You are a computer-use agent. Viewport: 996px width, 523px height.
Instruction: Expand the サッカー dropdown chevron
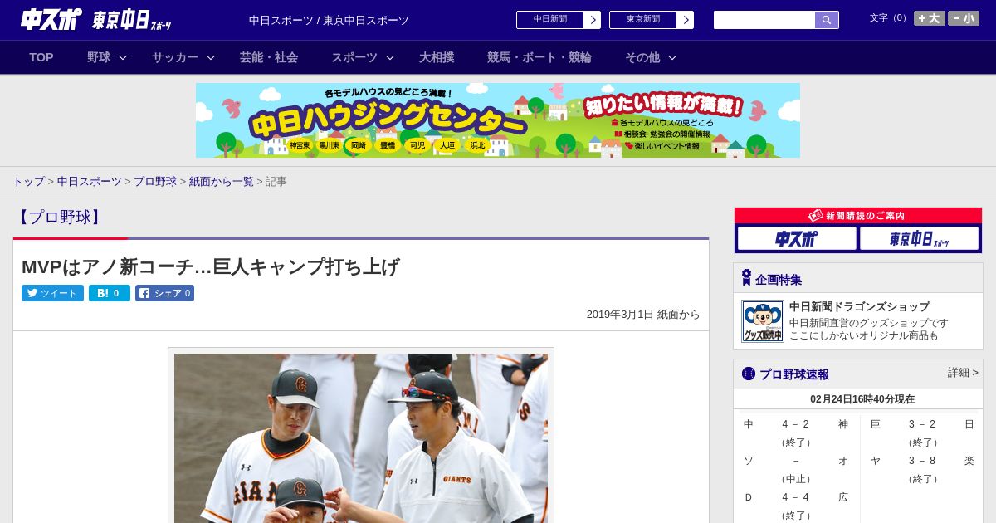(211, 57)
